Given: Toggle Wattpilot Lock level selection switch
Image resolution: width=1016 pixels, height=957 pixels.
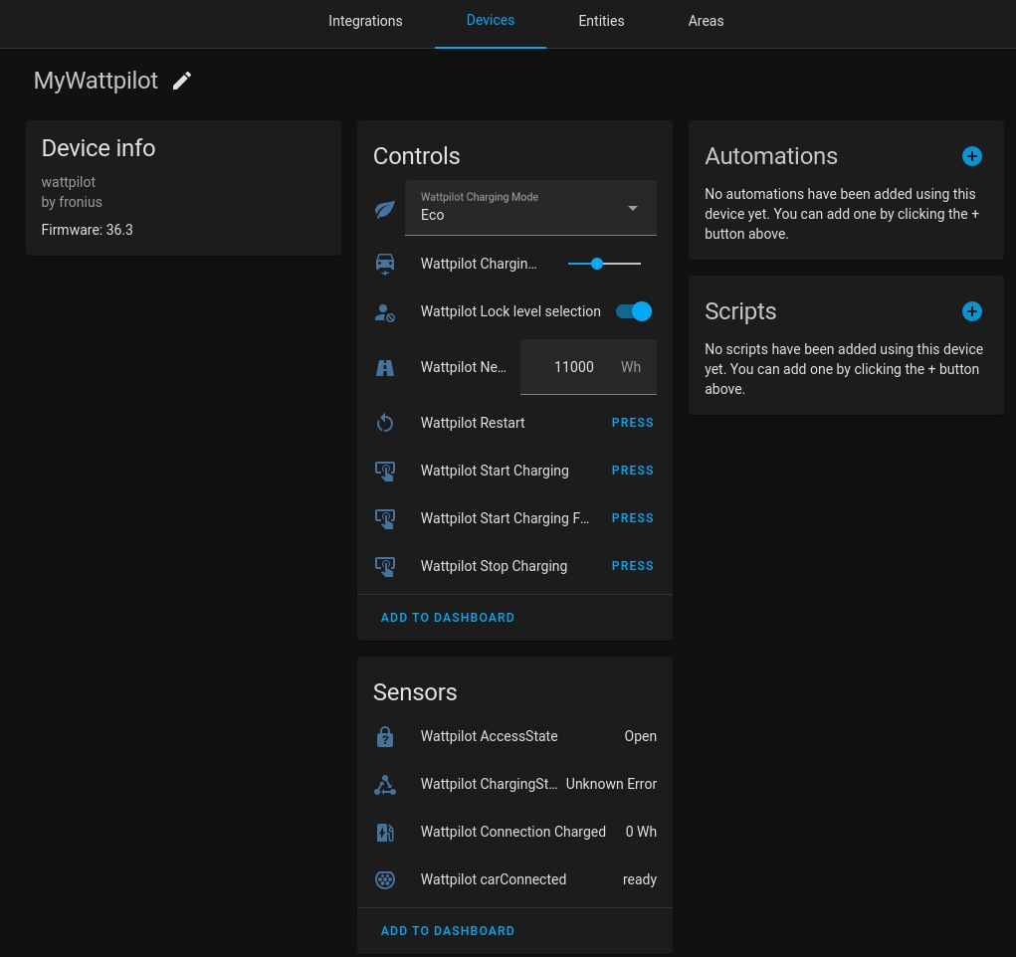Looking at the screenshot, I should click(x=634, y=311).
